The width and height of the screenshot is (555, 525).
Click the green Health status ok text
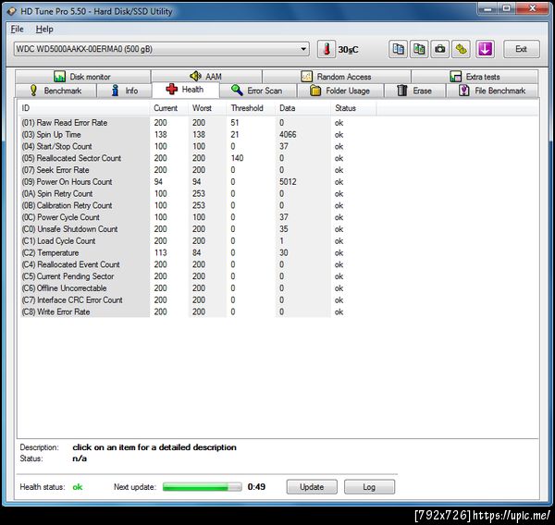[78, 487]
